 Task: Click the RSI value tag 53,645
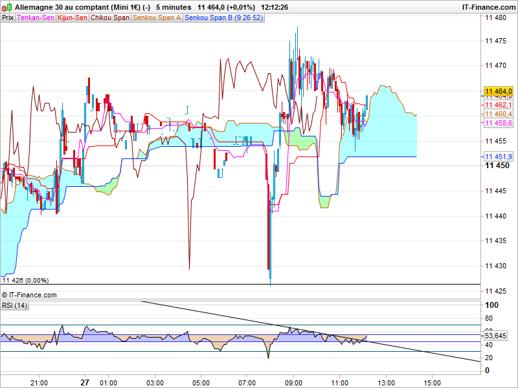(x=495, y=336)
